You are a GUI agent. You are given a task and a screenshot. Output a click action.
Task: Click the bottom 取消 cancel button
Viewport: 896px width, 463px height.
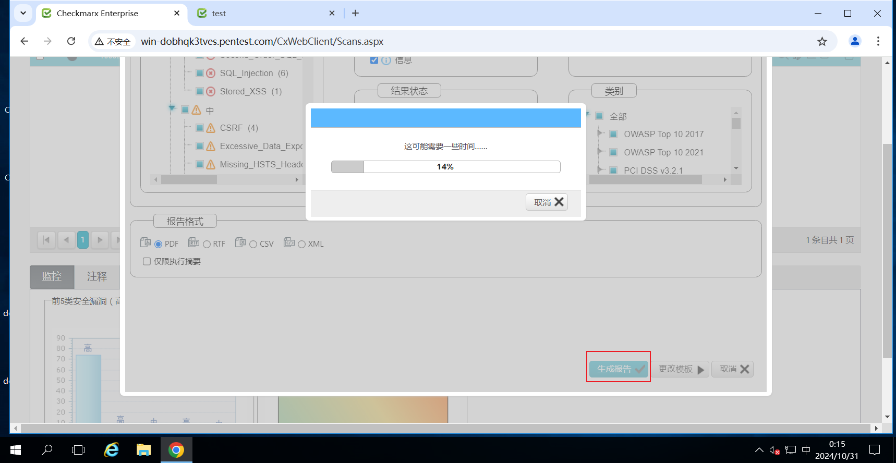[x=733, y=369]
